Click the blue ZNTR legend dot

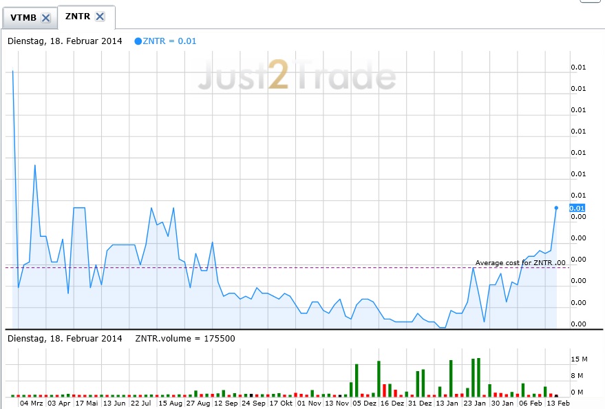[x=138, y=41]
